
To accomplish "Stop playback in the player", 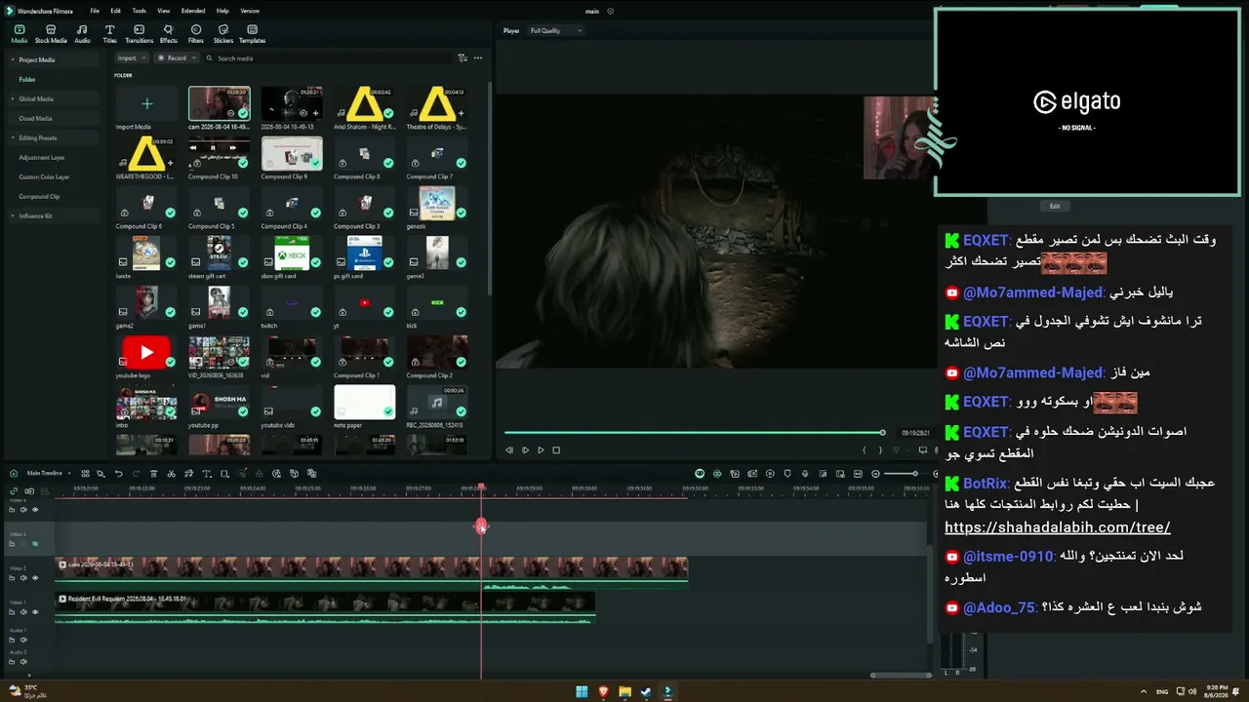I will point(556,449).
